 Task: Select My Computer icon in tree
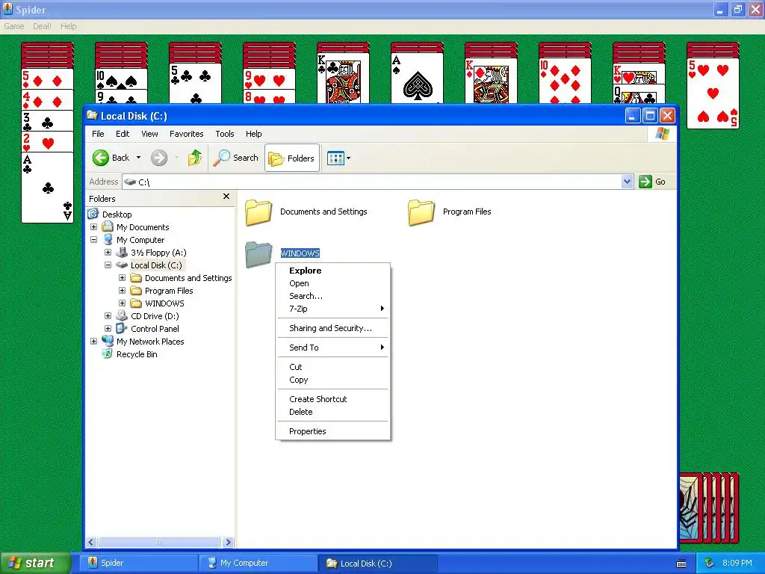[x=108, y=240]
